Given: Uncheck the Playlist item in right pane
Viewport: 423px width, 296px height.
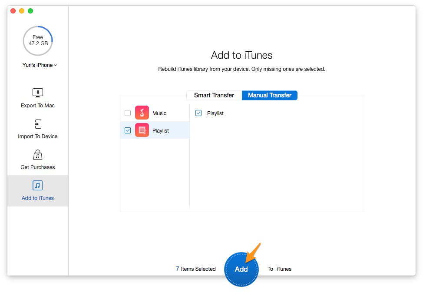Looking at the screenshot, I should click(x=198, y=113).
